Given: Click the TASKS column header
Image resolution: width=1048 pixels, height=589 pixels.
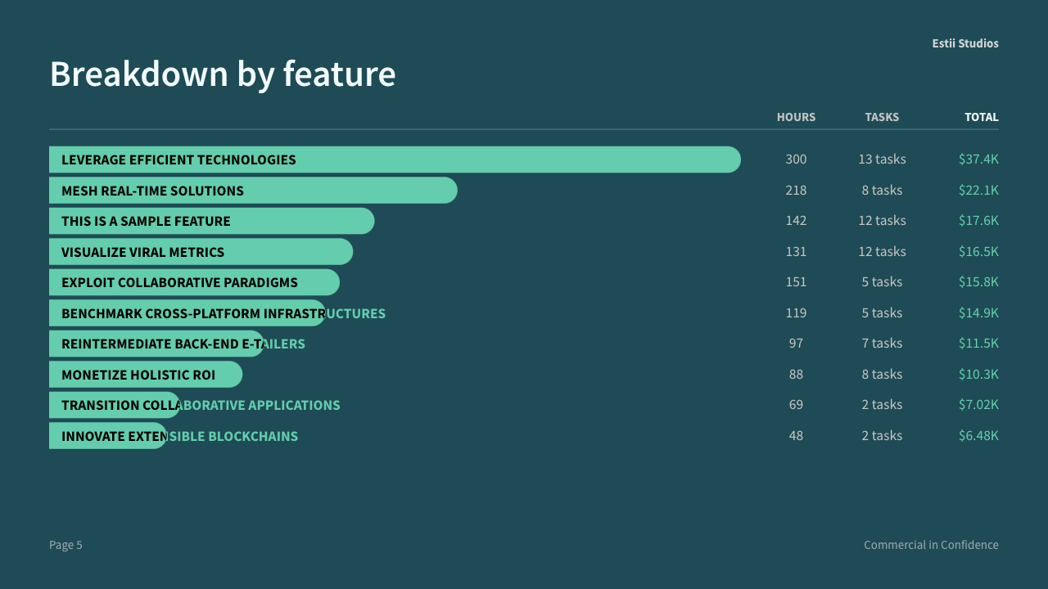Looking at the screenshot, I should click(882, 117).
